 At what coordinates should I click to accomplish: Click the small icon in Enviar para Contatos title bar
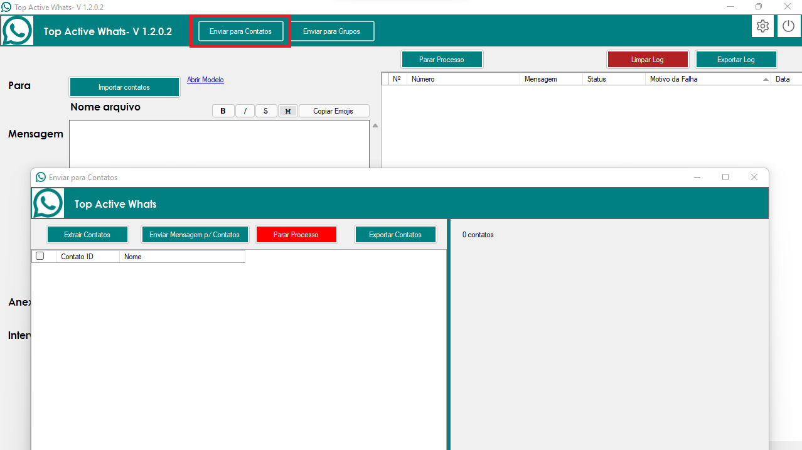tap(41, 178)
